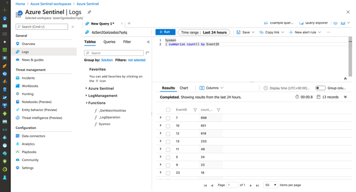Pin the Azure Sentinel Logs blade
Viewport: 356px width, 192px height.
[89, 12]
